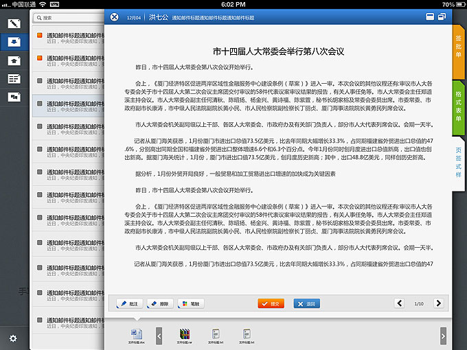Toggle the third gray mail marker
The image size is (467, 350).
click(x=41, y=81)
